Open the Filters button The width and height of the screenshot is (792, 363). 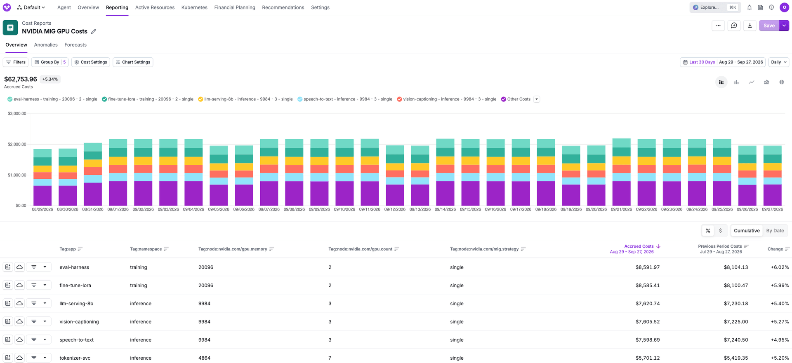[x=16, y=62]
